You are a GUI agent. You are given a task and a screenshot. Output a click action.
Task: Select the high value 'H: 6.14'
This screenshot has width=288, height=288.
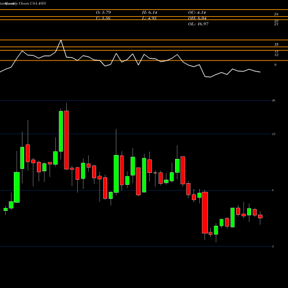click(149, 13)
